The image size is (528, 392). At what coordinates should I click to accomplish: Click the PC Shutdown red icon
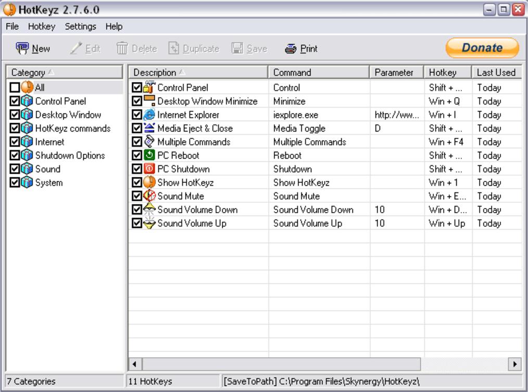click(149, 169)
